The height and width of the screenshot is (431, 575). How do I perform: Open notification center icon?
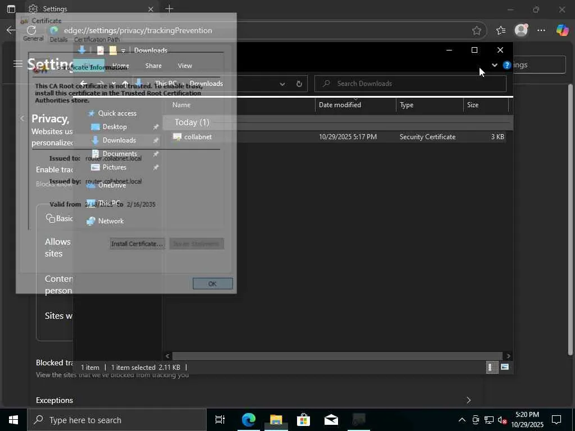point(556,420)
